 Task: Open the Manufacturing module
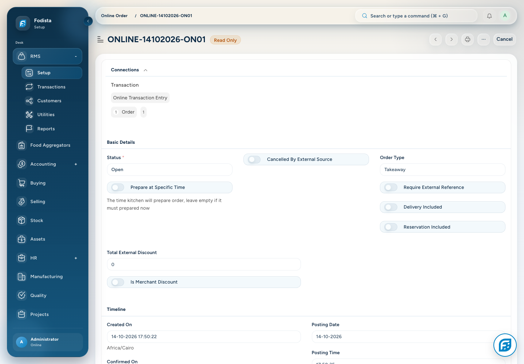47,277
